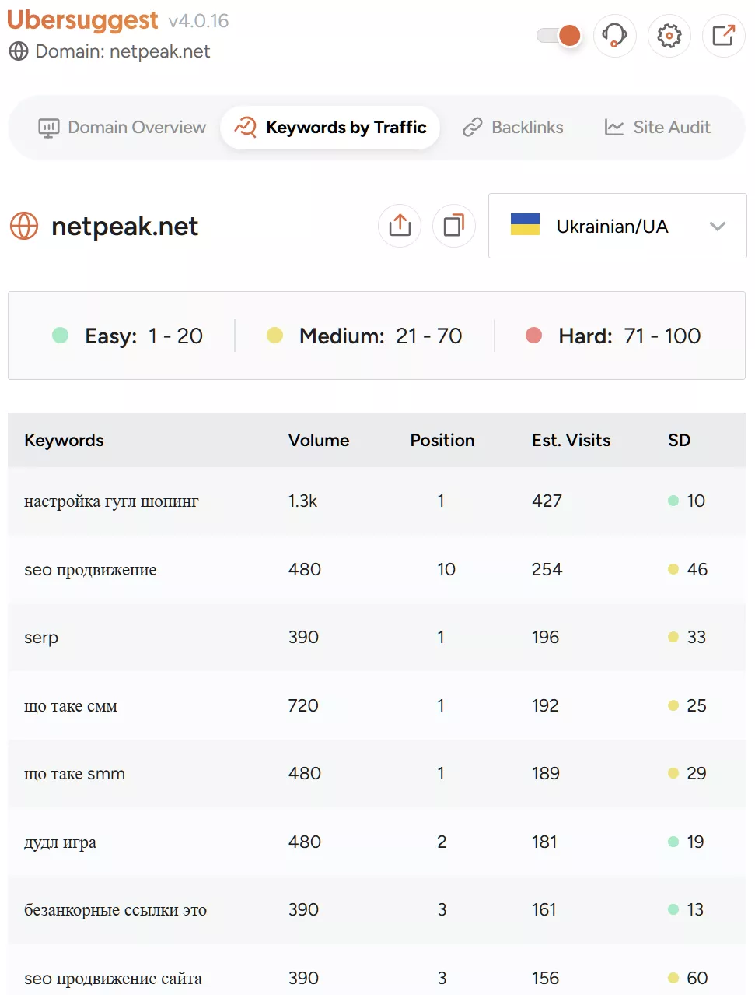Click the yellow SD dot next to serp
This screenshot has width=755, height=995.
click(672, 637)
